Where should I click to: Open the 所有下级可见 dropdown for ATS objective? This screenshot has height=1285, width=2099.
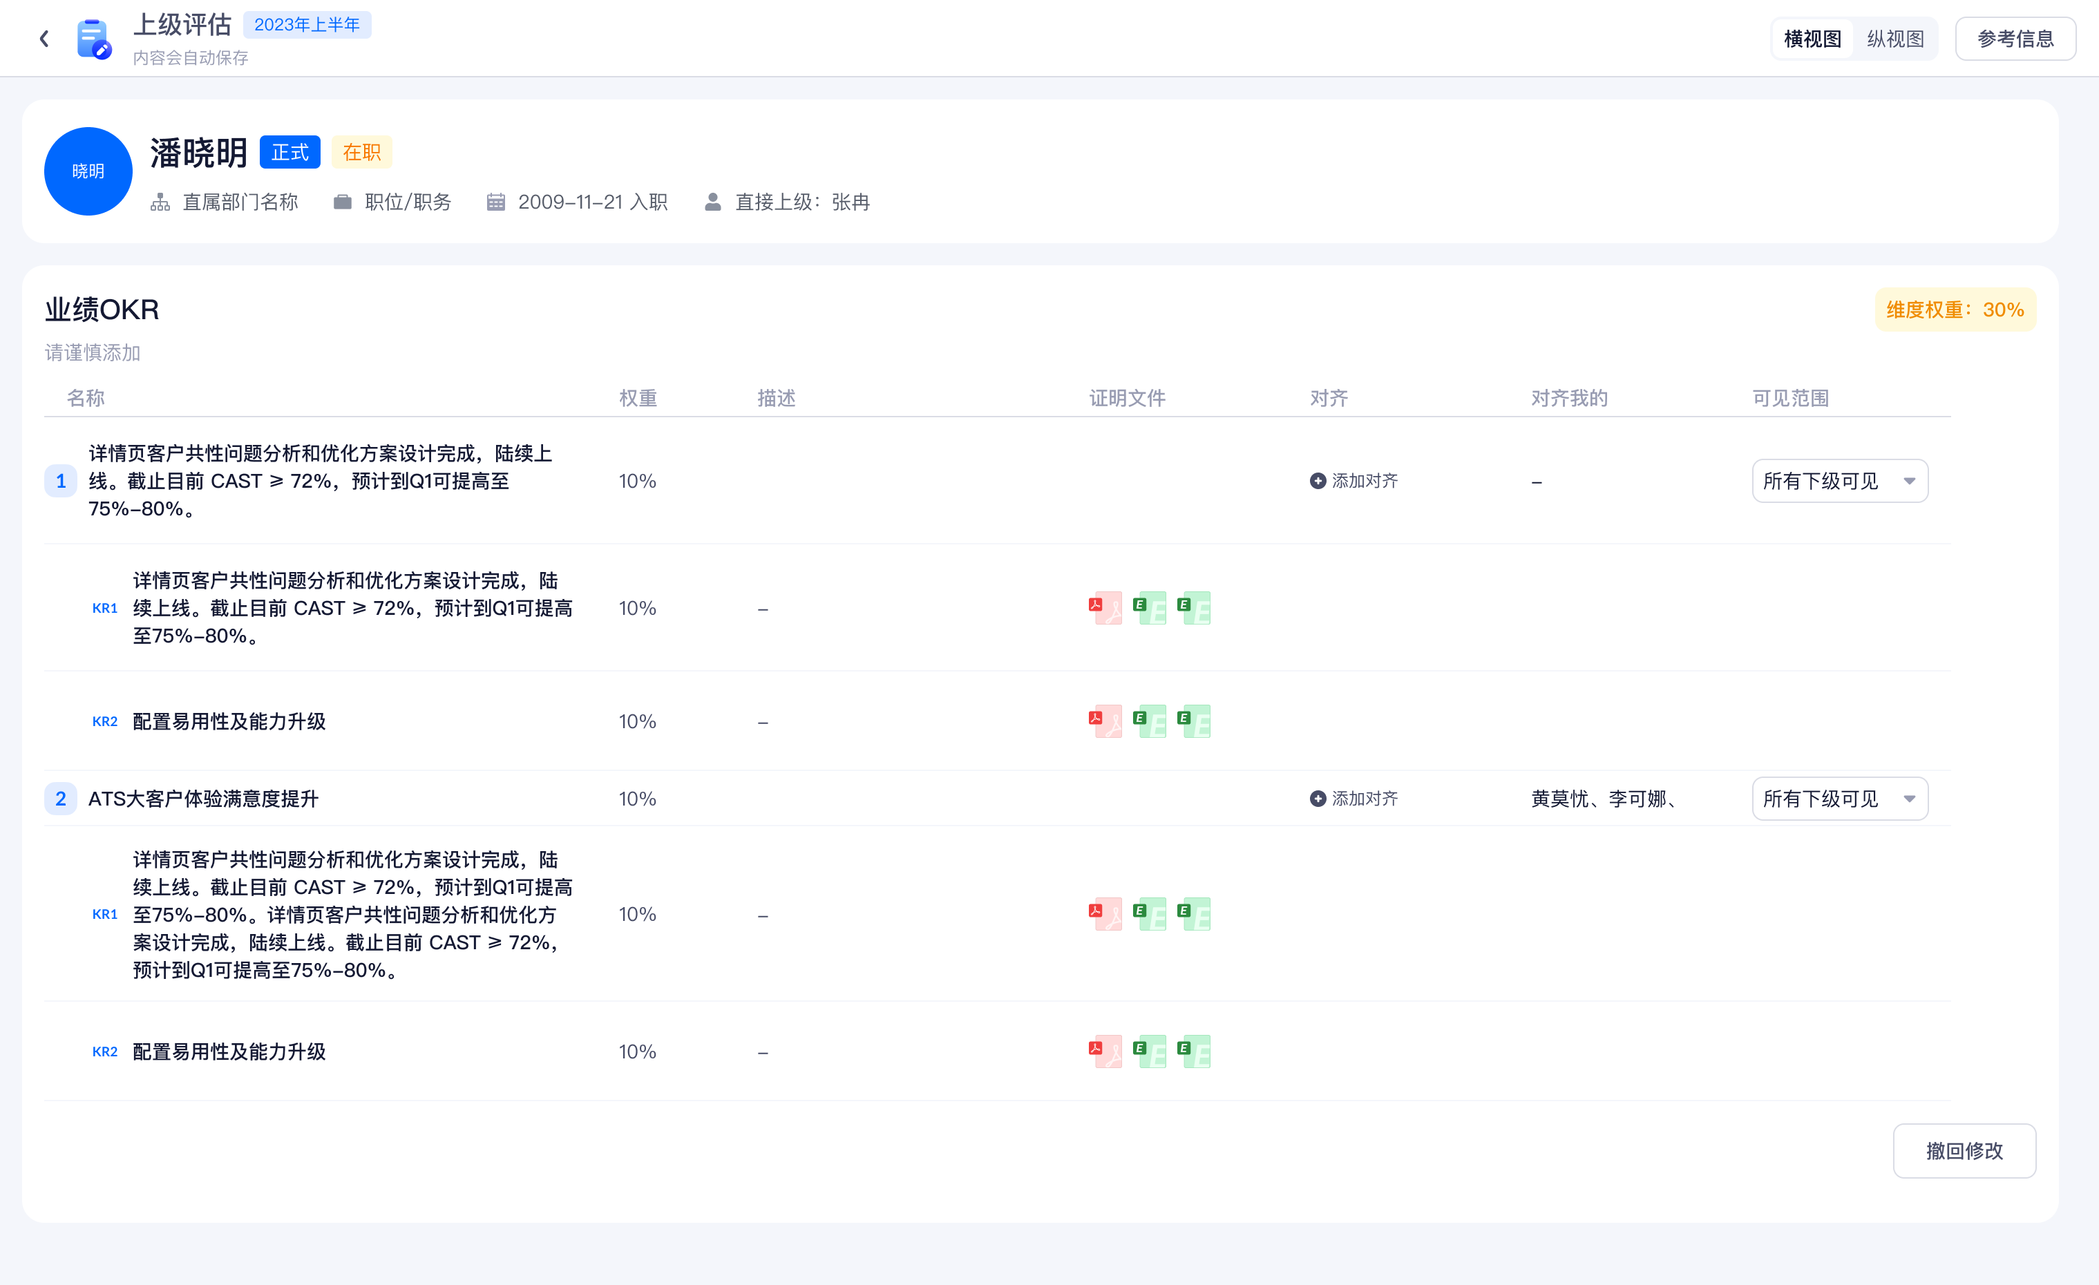(x=1839, y=799)
